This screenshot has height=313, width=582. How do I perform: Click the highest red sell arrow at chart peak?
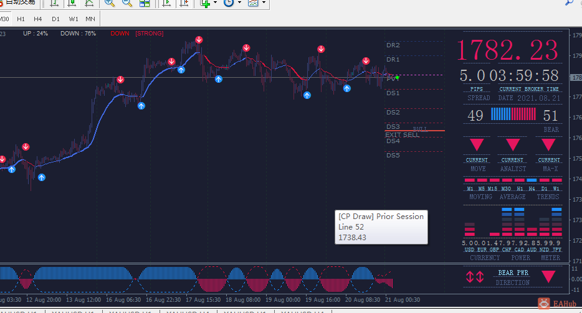(x=199, y=40)
